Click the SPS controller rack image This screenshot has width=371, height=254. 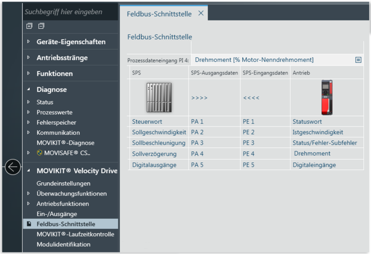click(159, 97)
